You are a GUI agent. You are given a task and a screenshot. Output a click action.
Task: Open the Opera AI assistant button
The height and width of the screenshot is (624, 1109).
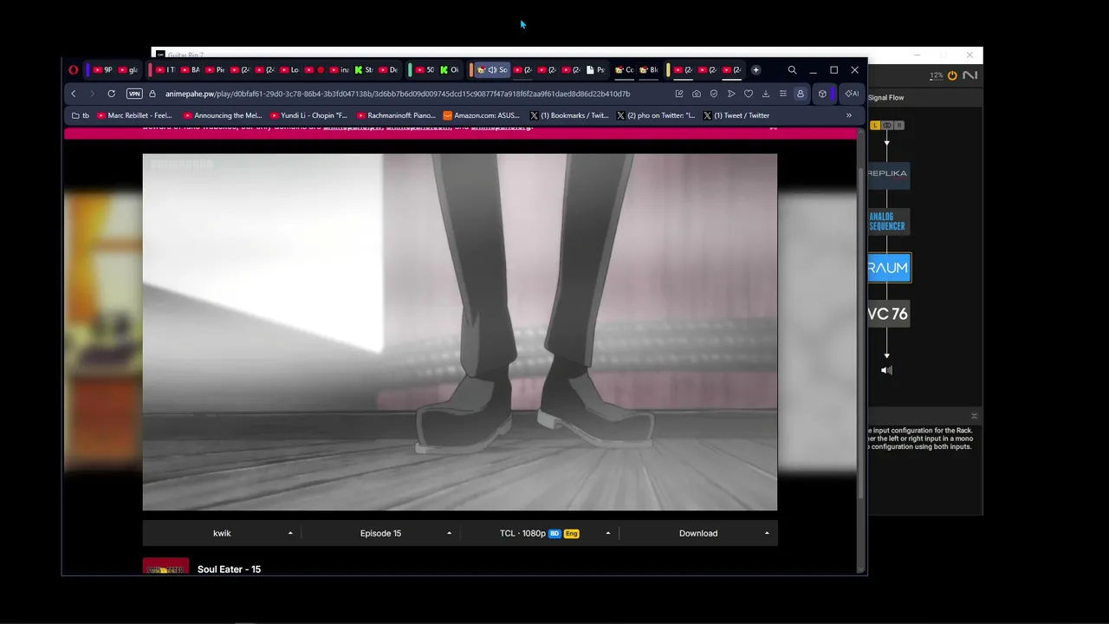pyautogui.click(x=852, y=94)
